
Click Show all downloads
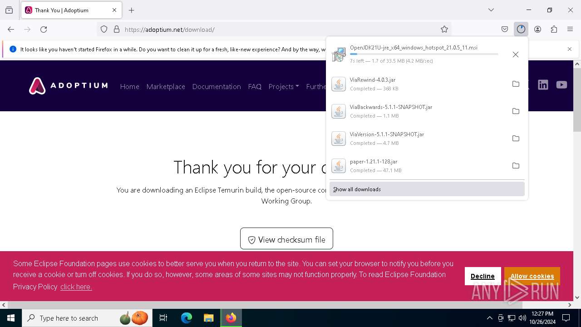point(427,189)
